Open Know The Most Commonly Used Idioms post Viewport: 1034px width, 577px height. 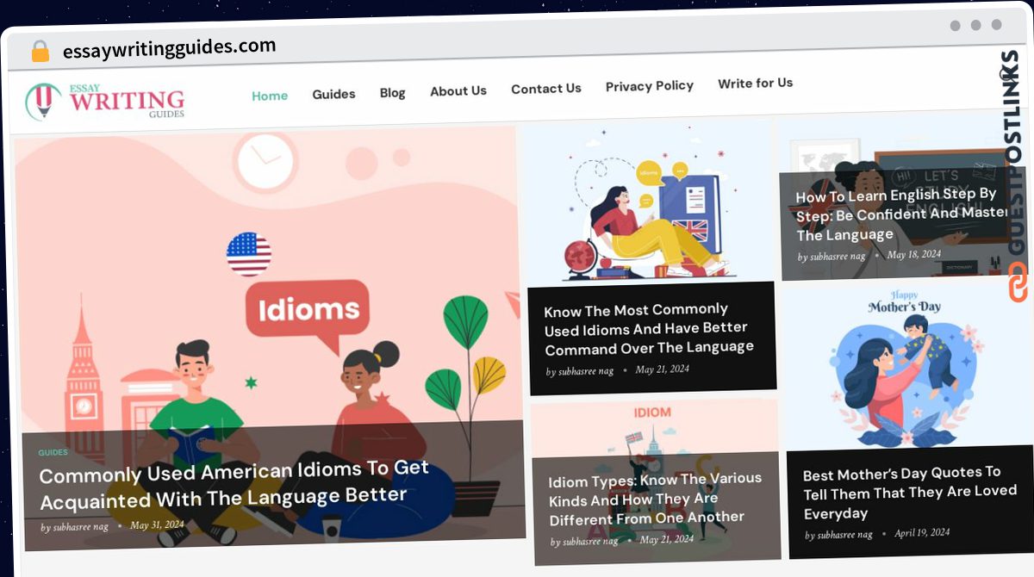pos(649,329)
